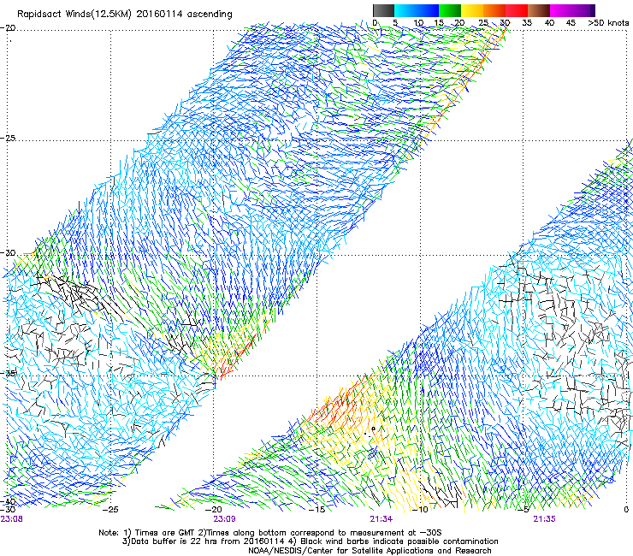Click the yellow 20-25 knots legend segment

pyautogui.click(x=472, y=10)
